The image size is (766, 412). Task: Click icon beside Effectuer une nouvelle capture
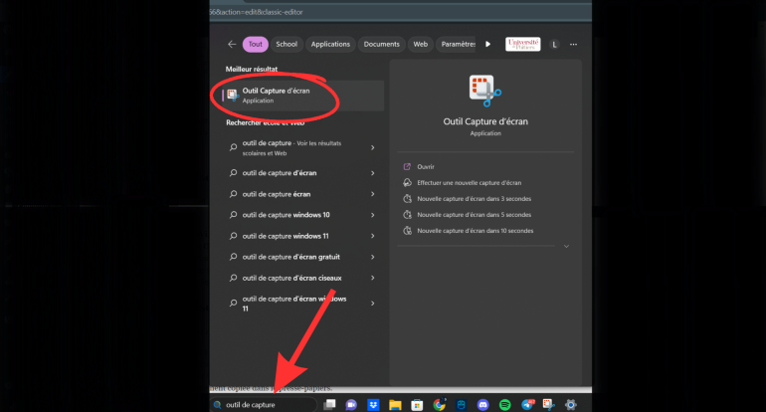coord(407,183)
